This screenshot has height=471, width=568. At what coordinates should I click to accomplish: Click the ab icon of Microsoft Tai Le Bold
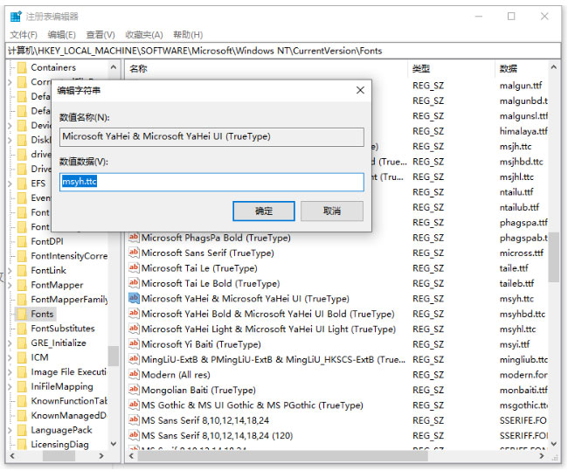pyautogui.click(x=134, y=283)
